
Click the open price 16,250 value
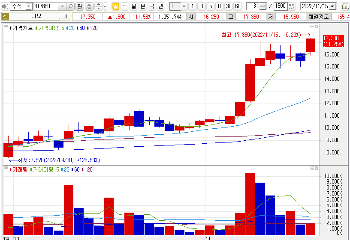click(x=211, y=17)
